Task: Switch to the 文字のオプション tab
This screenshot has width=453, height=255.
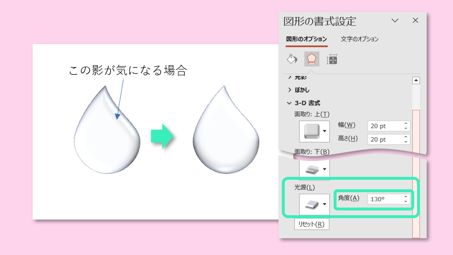Action: pyautogui.click(x=360, y=39)
